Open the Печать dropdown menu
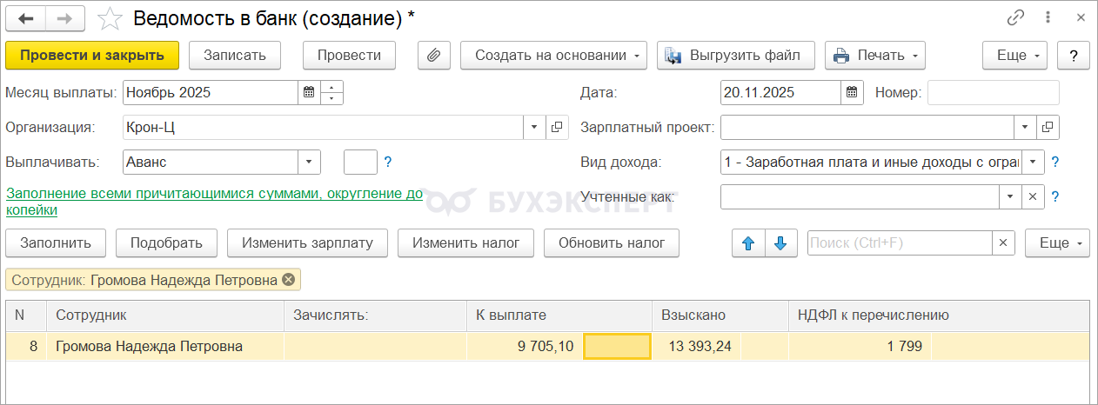1098x405 pixels. tap(875, 55)
